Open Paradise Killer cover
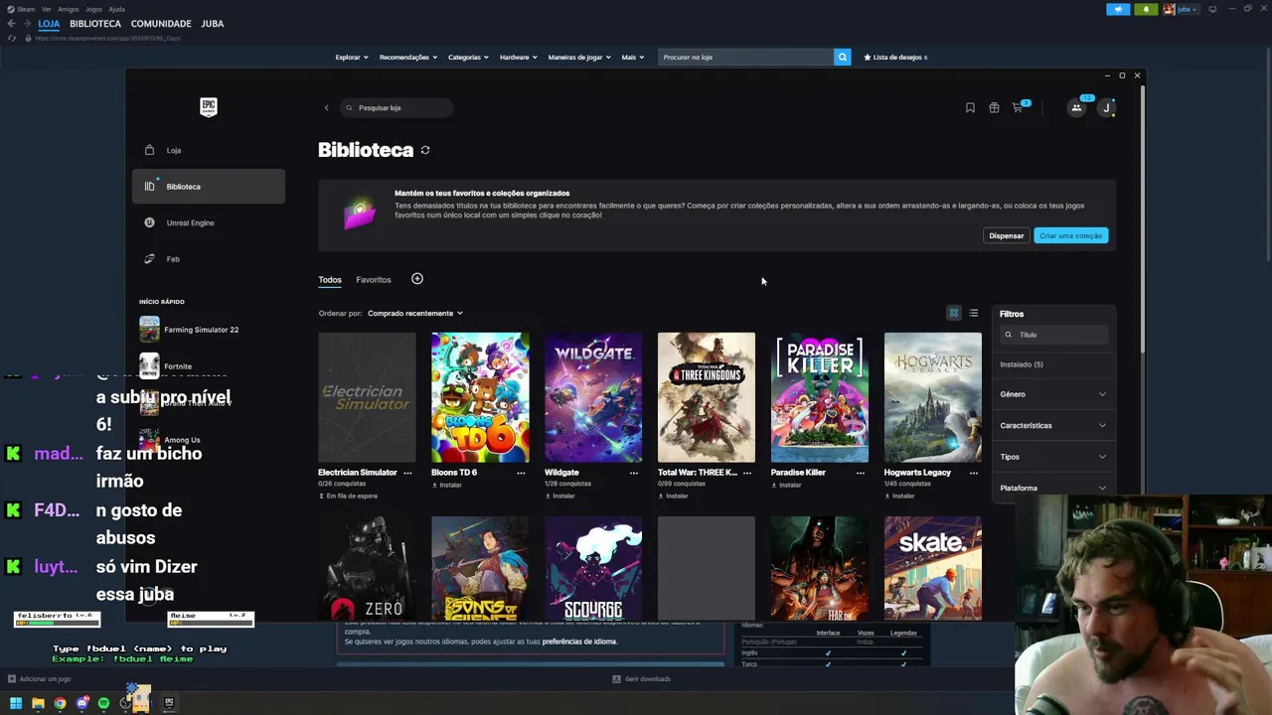The image size is (1272, 715). tap(820, 397)
